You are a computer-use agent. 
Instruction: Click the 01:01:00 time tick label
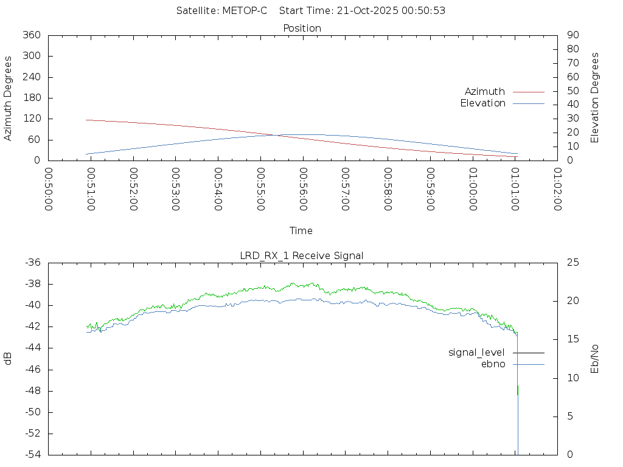[514, 189]
